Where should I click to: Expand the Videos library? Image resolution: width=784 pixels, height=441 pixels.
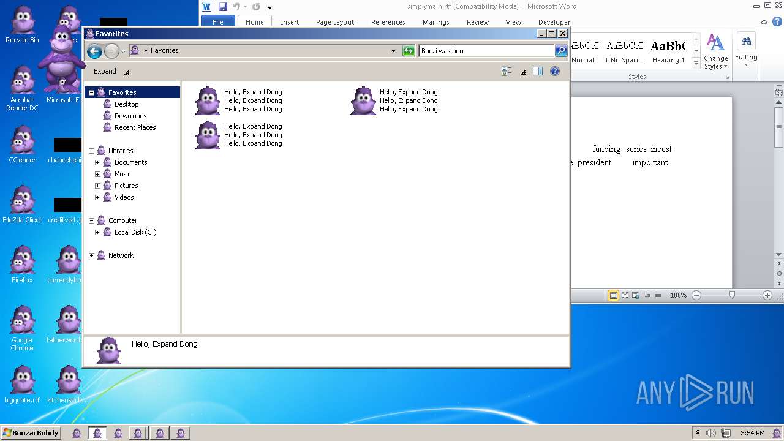pyautogui.click(x=97, y=197)
